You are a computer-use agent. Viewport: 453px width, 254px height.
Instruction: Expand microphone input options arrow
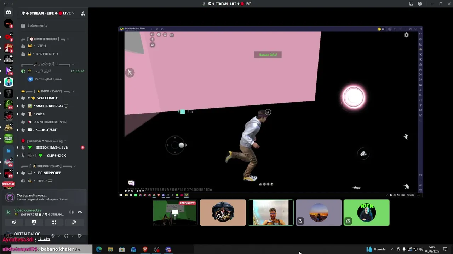[x=58, y=236]
